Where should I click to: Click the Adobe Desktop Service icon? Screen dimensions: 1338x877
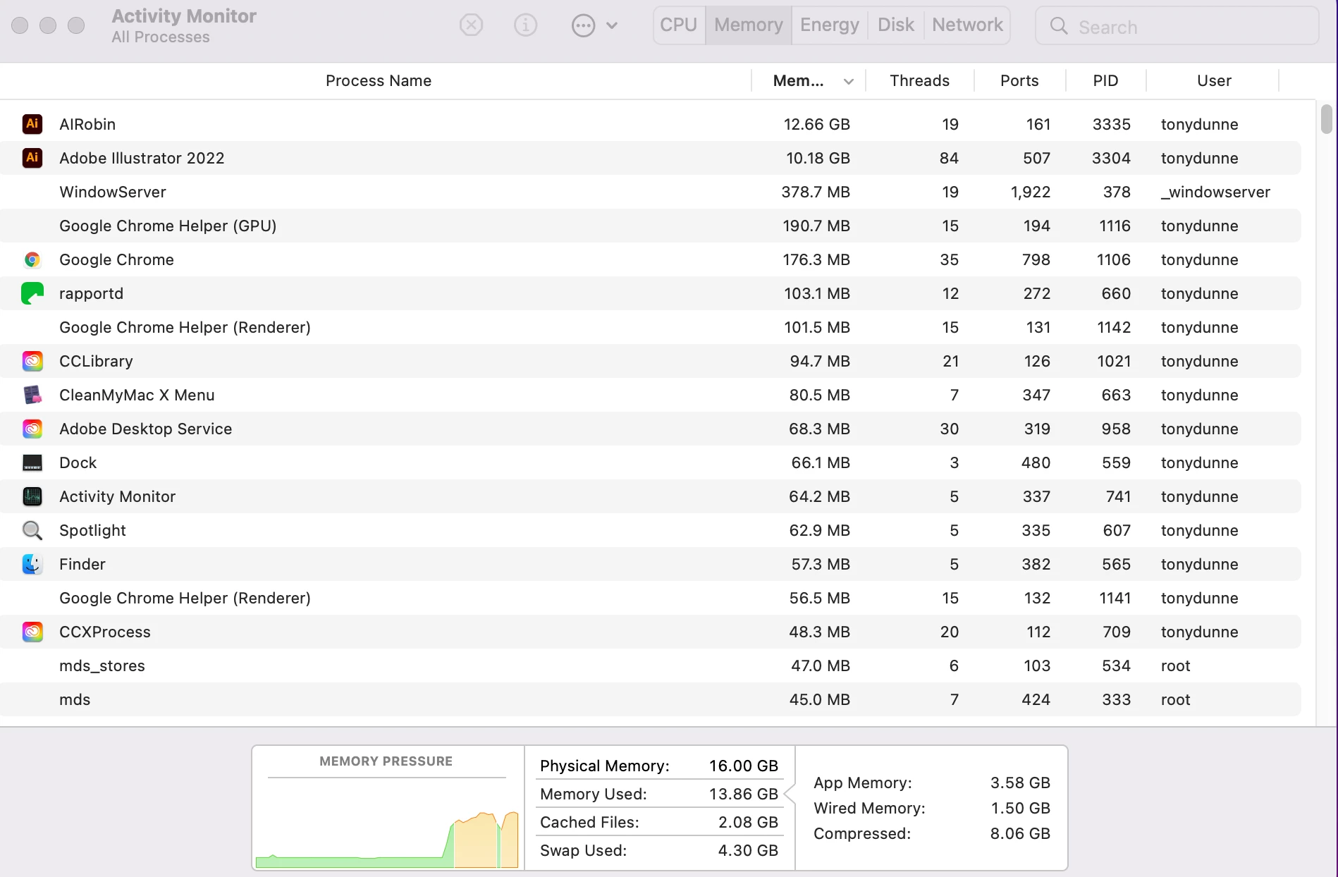pos(32,429)
